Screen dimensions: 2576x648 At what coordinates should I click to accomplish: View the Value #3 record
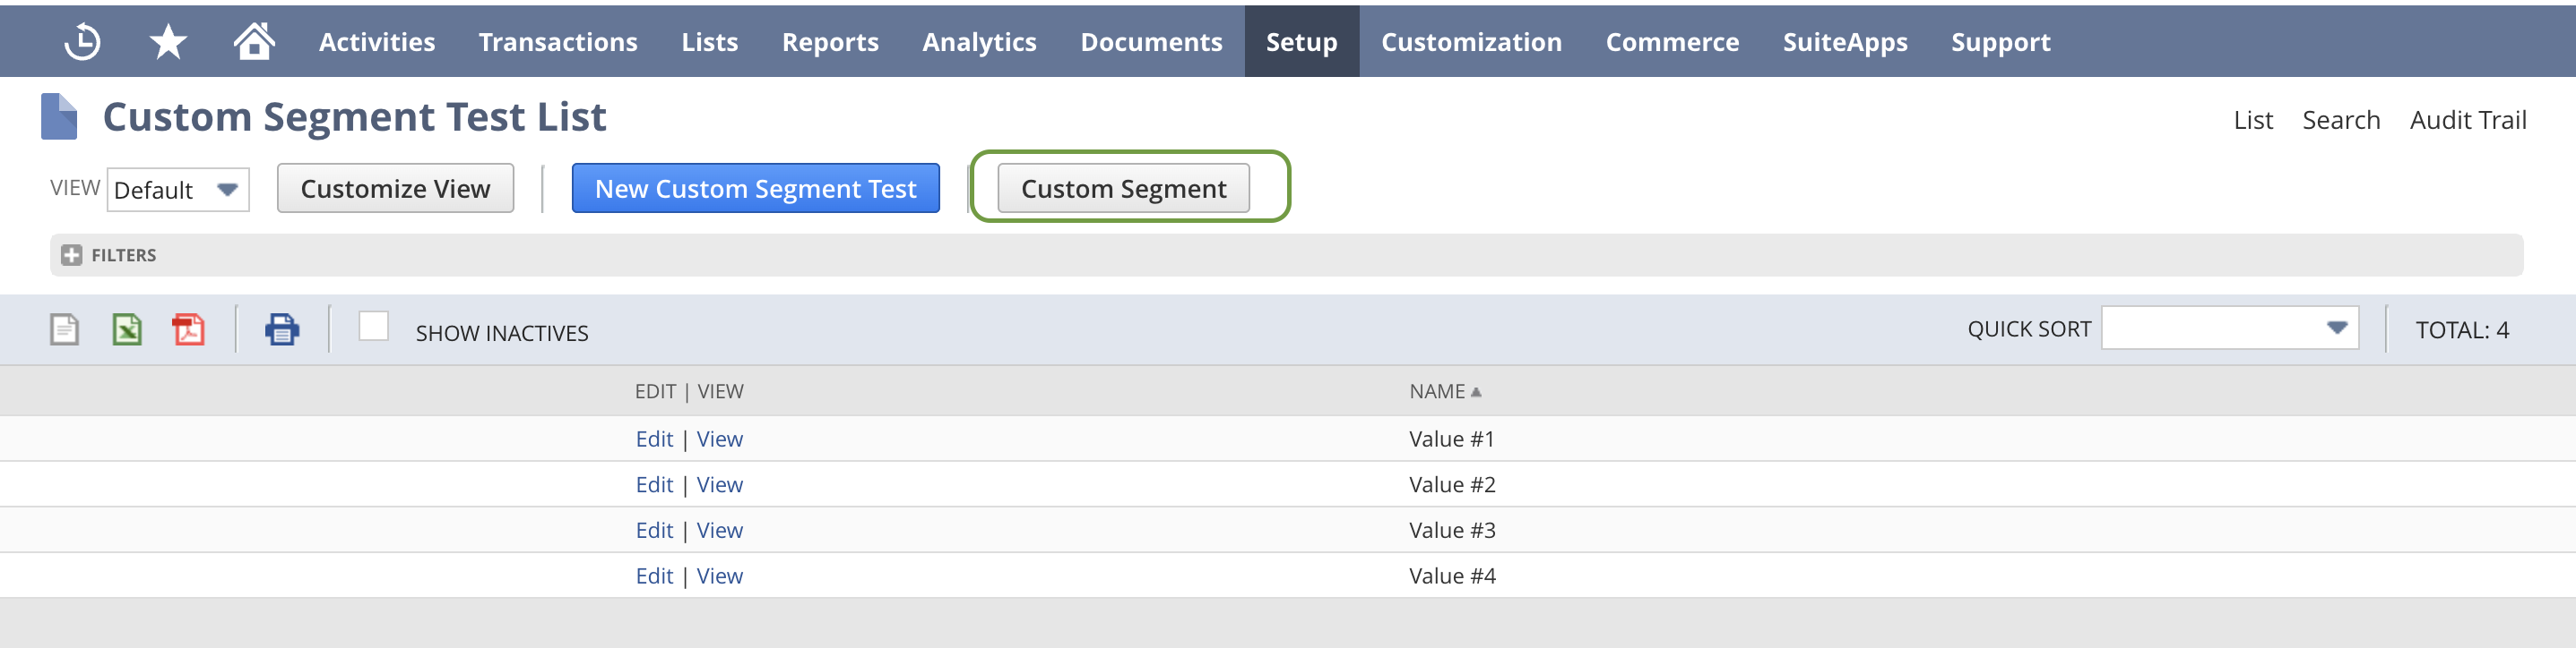719,531
